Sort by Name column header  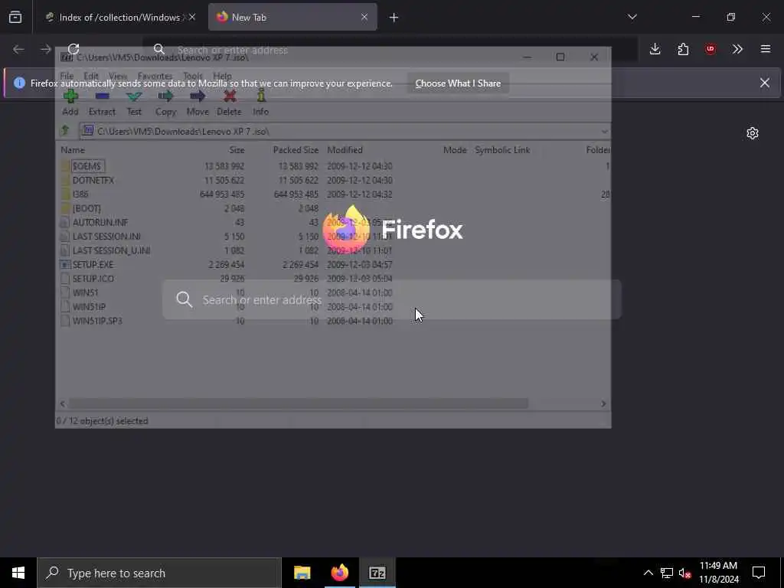73,150
